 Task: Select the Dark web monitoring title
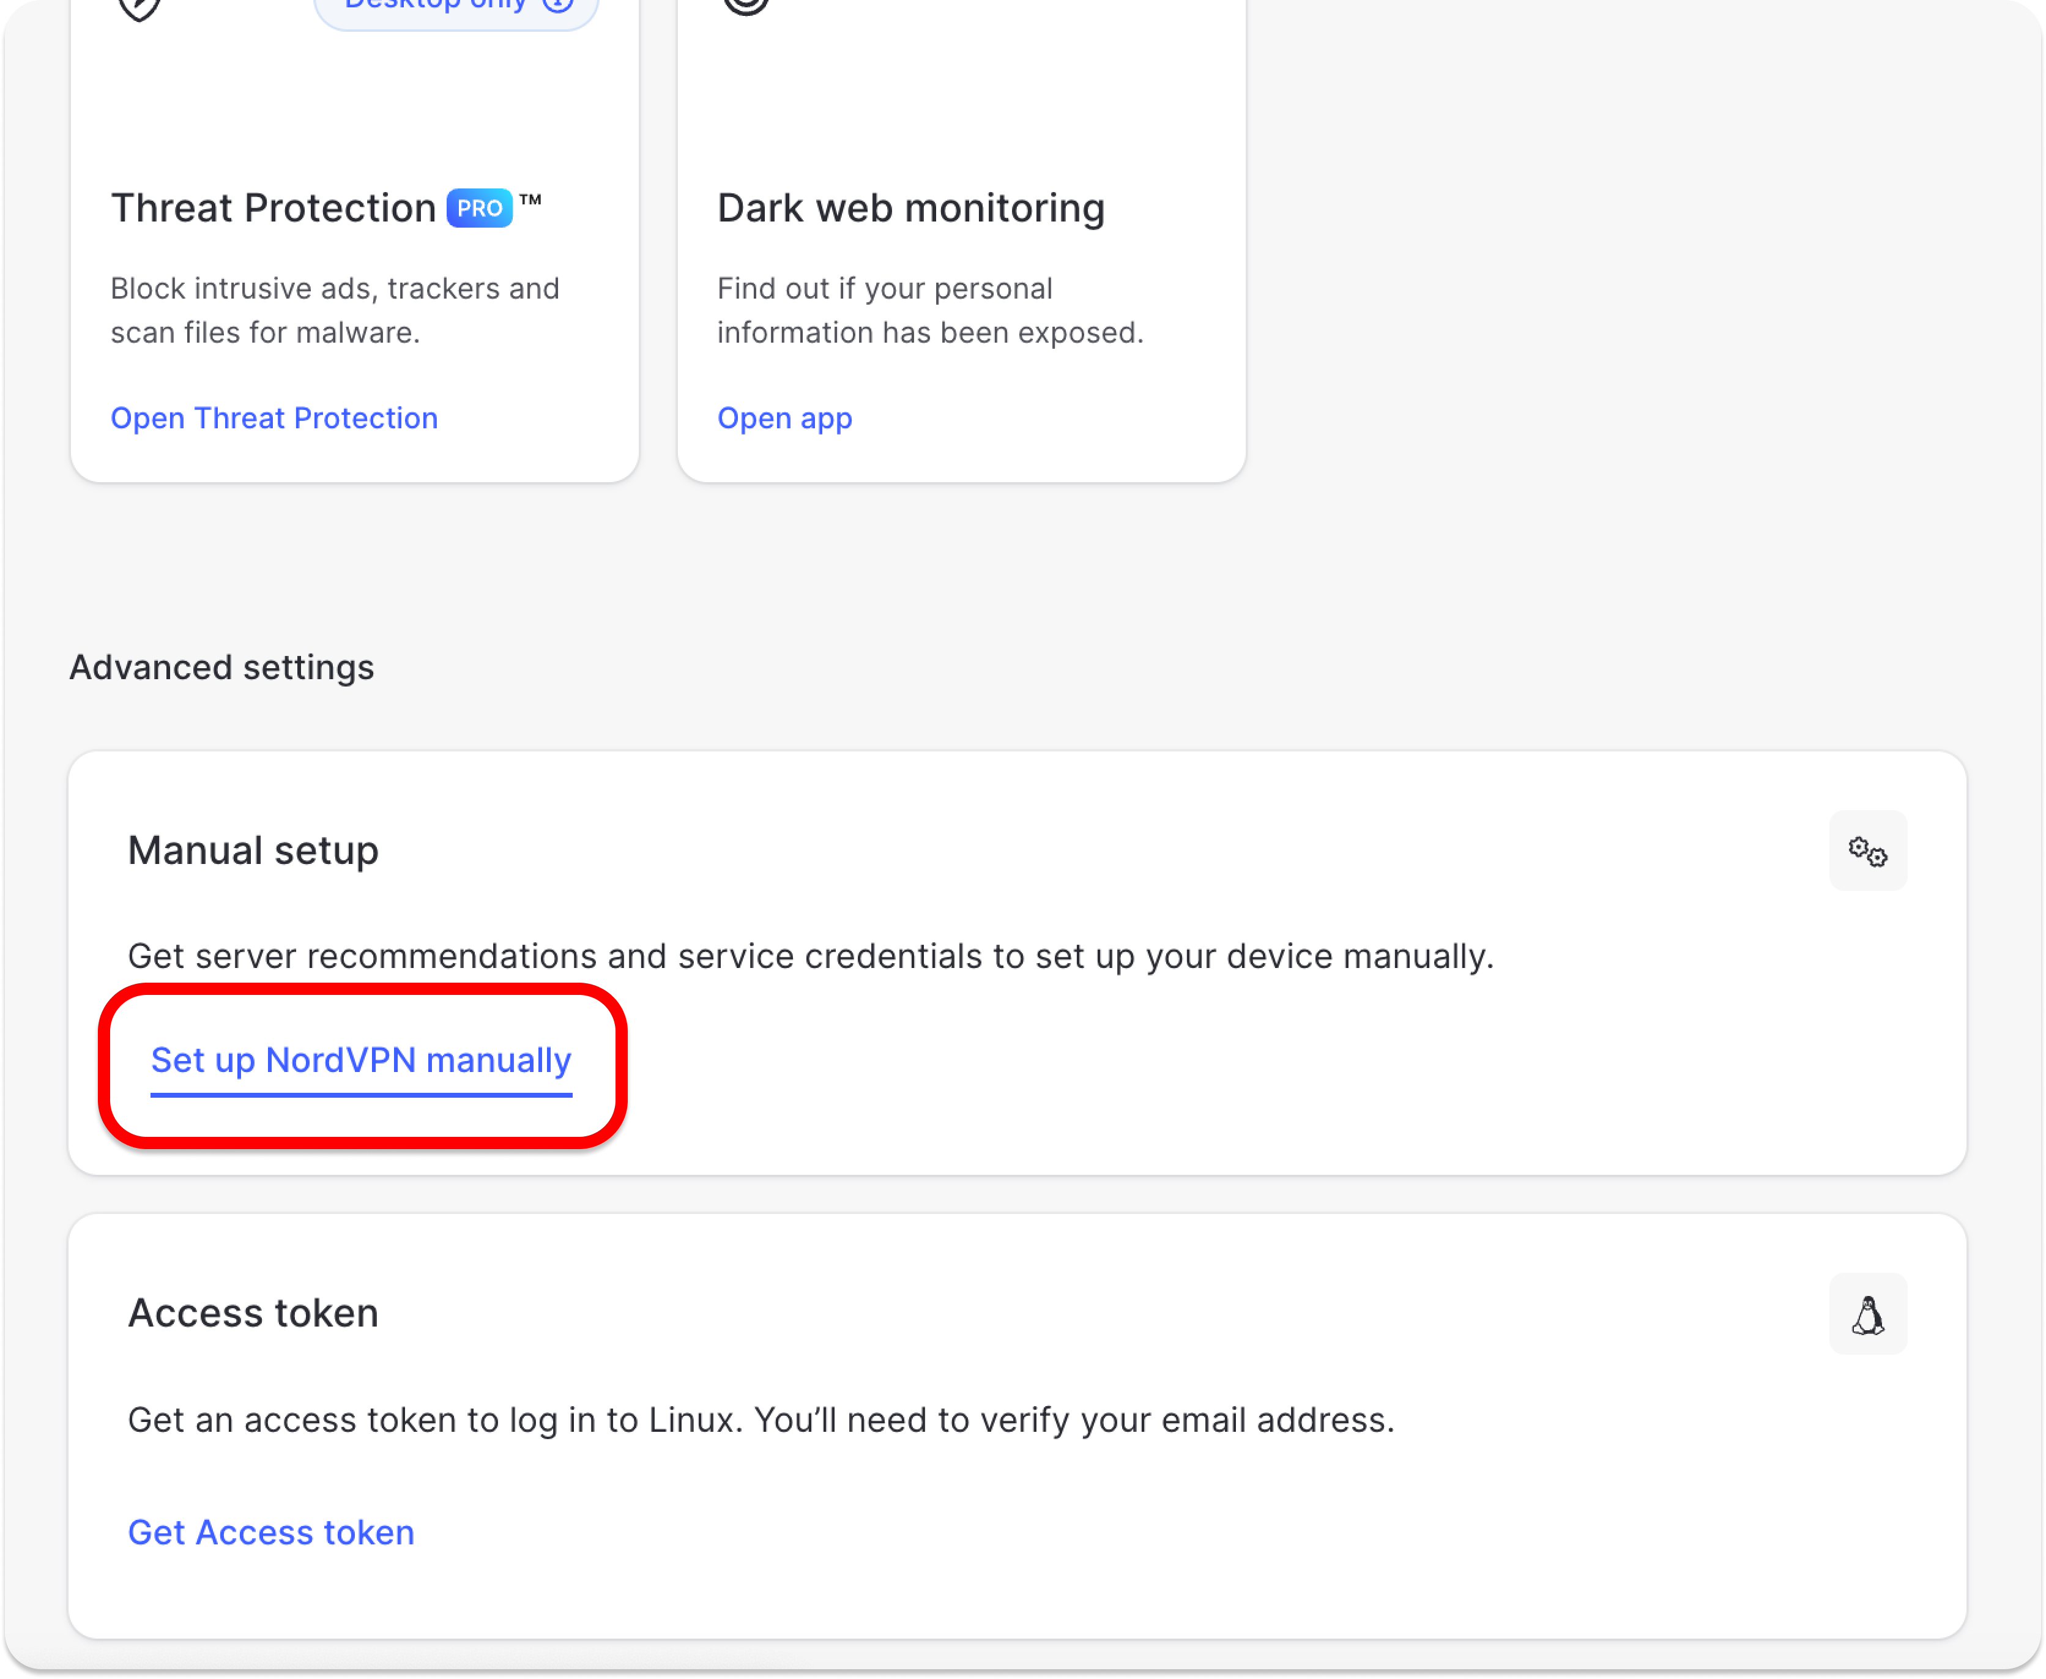910,208
